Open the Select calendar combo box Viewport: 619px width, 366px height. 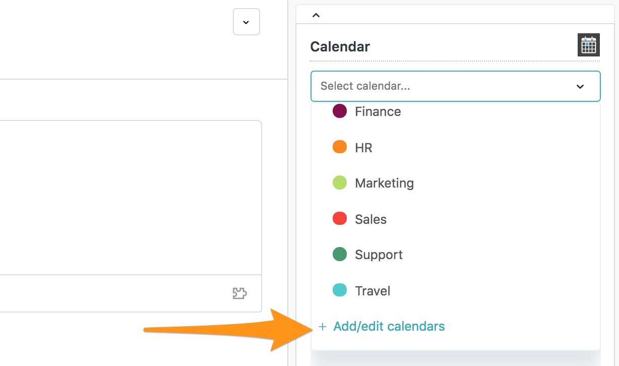(x=456, y=86)
